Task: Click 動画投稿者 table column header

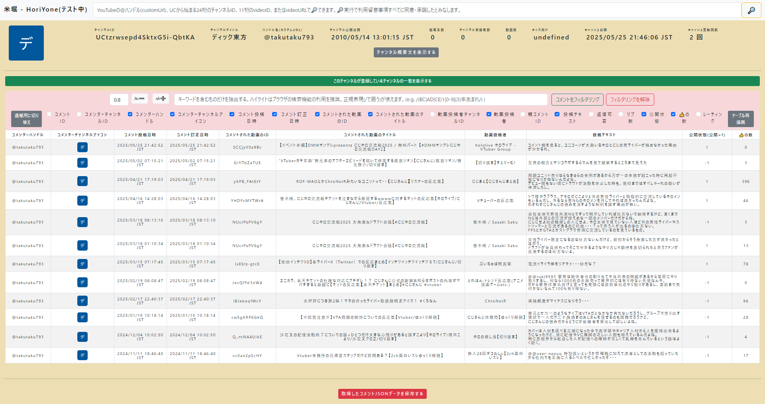Action: tap(496, 135)
